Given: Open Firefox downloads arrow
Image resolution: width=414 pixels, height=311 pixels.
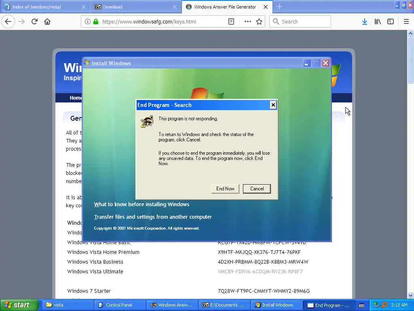Looking at the screenshot, I should click(365, 21).
